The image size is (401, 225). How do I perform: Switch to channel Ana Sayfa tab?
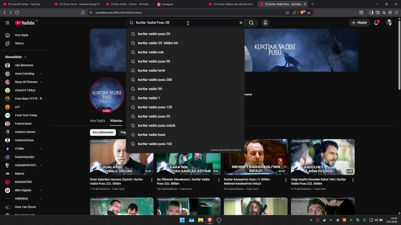pyautogui.click(x=97, y=121)
